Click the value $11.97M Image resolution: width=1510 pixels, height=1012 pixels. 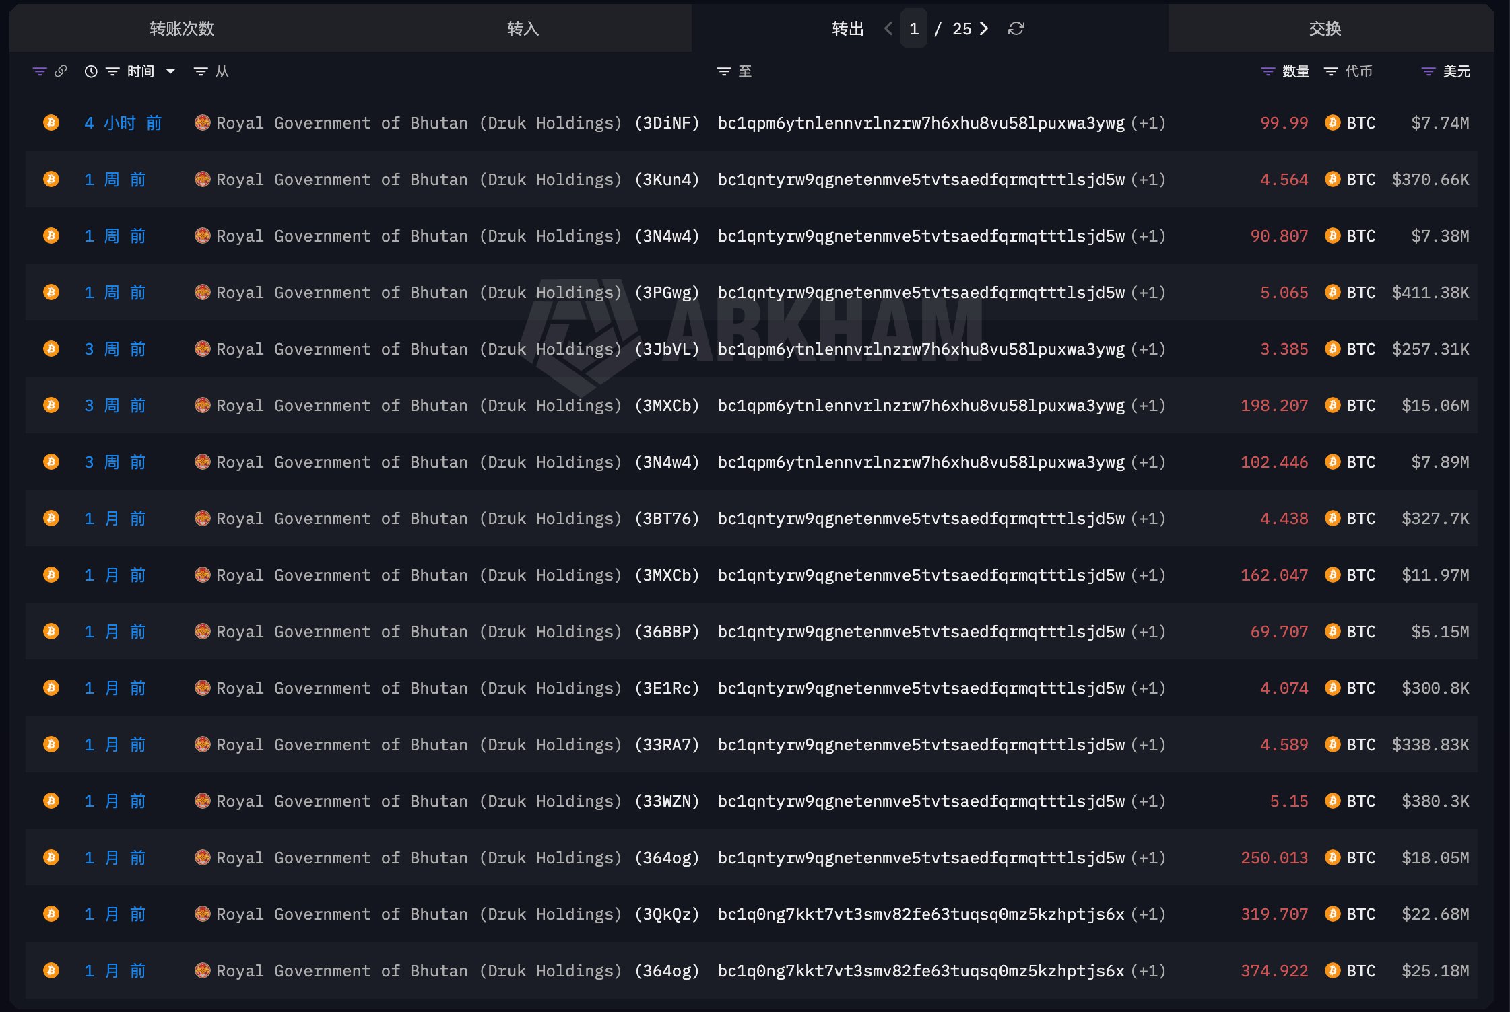click(x=1435, y=575)
